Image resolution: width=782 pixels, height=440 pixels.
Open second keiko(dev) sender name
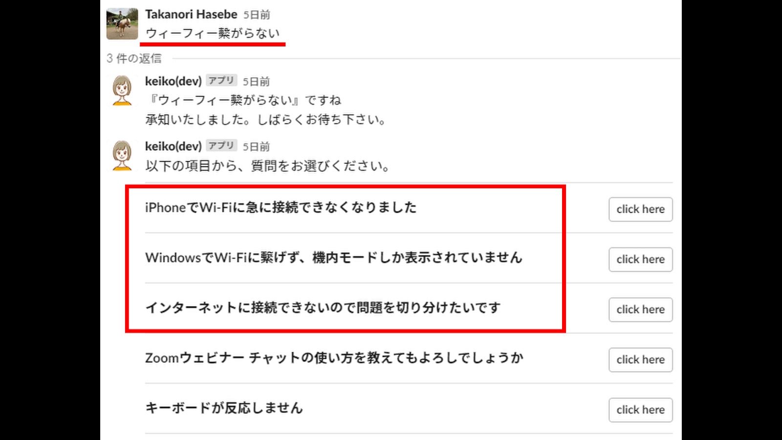tap(174, 146)
